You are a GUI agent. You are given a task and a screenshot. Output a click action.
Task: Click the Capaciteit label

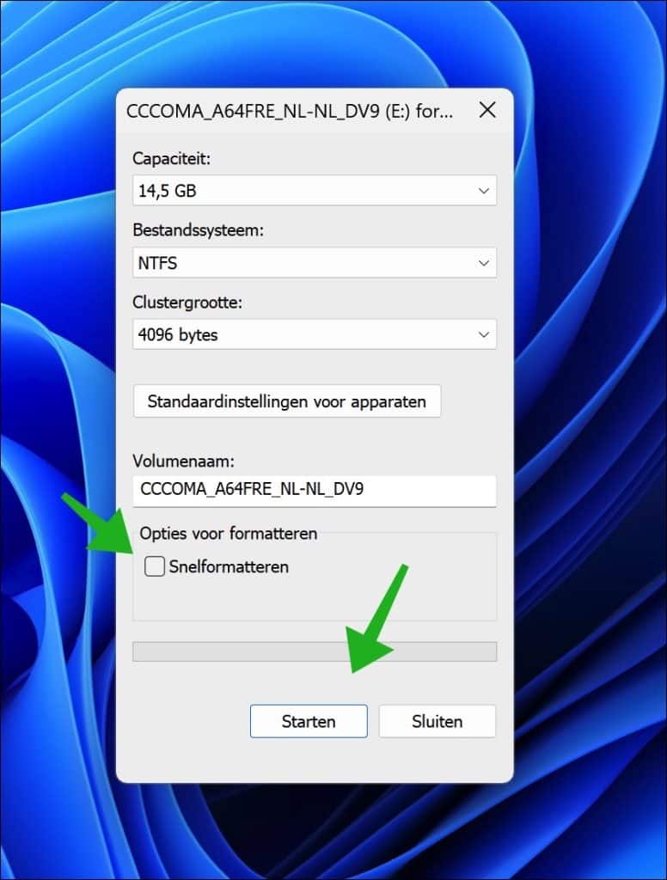click(x=171, y=158)
